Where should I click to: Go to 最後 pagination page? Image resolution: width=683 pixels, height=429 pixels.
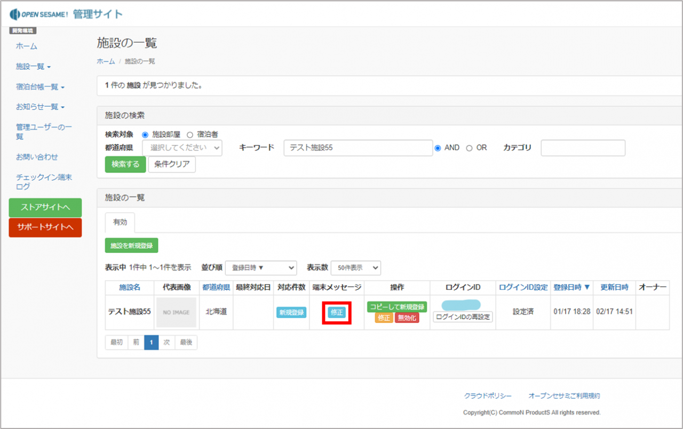(186, 343)
